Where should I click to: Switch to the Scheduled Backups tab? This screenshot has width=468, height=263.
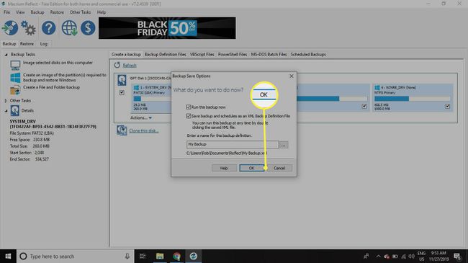308,54
